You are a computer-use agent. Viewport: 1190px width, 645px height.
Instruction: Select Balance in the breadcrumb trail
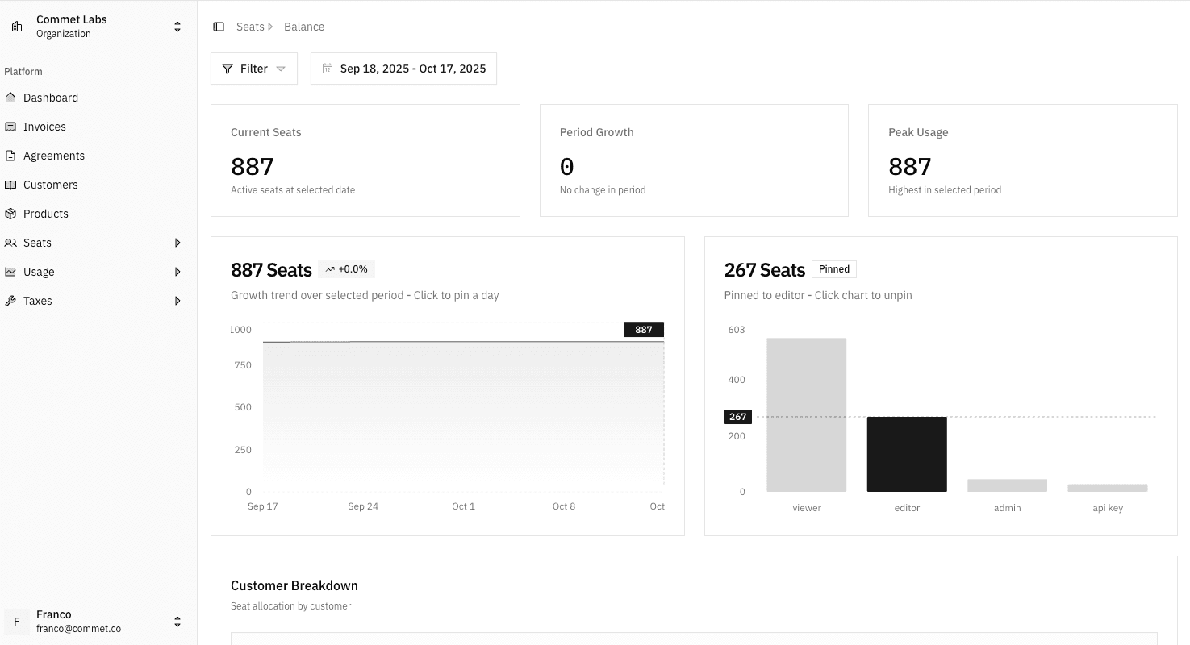coord(304,26)
